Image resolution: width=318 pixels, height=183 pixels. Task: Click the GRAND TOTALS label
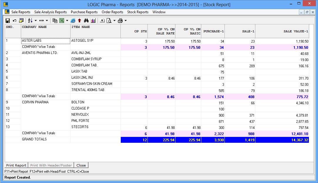tap(34, 139)
